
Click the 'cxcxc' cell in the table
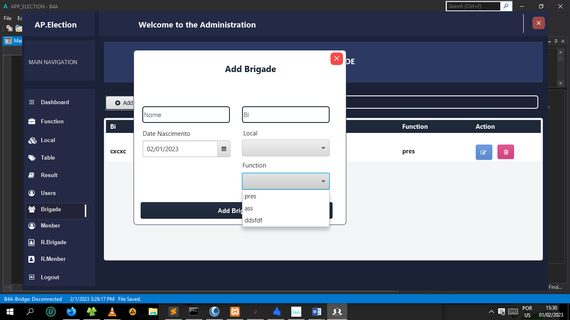(118, 151)
